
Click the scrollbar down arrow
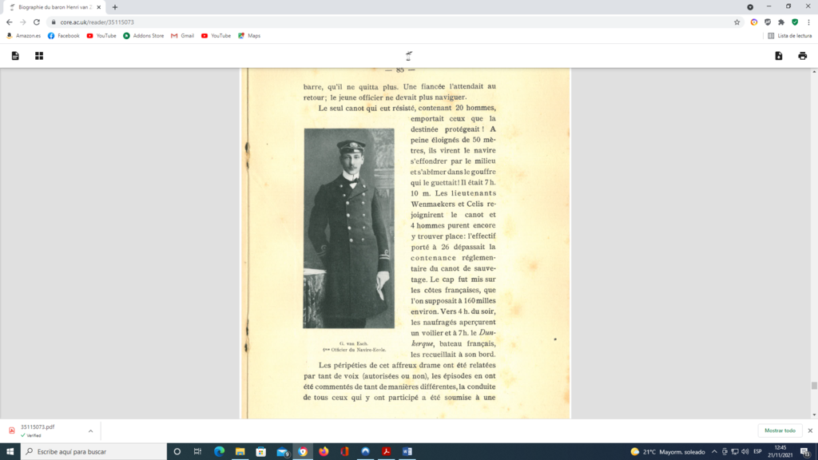(x=814, y=415)
